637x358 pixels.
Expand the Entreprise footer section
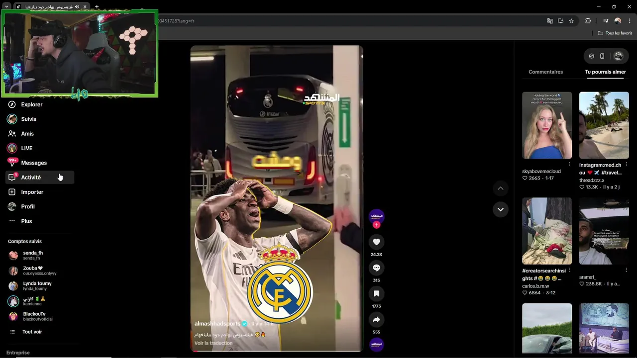pyautogui.click(x=18, y=353)
